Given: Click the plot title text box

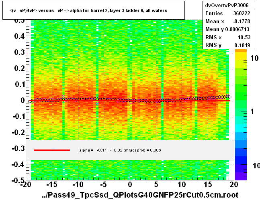Looking at the screenshot, I should (94, 10).
